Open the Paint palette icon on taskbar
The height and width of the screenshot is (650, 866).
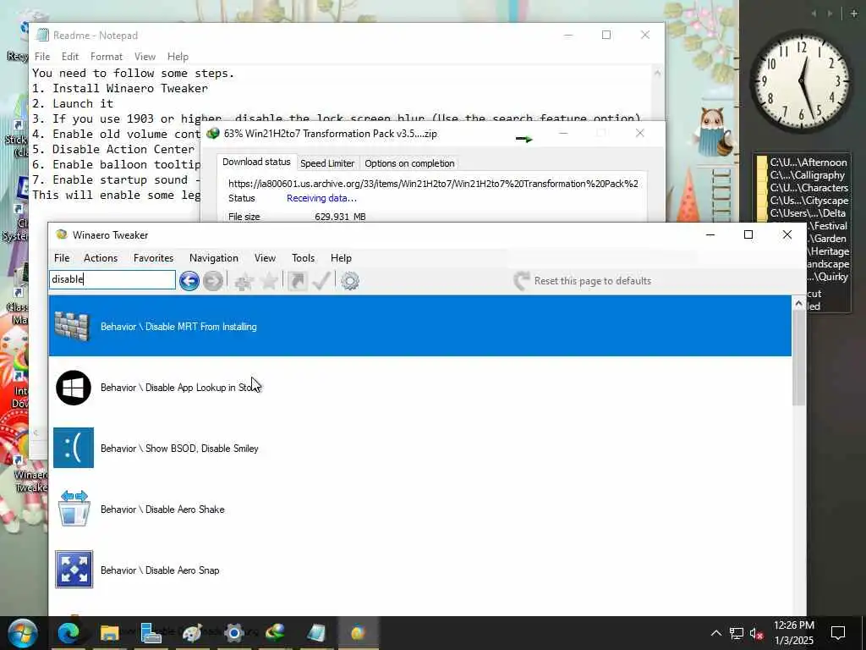tap(192, 633)
